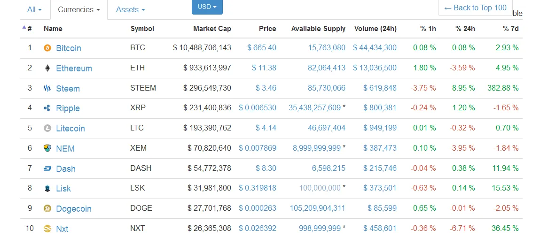Image resolution: width=540 pixels, height=237 pixels.
Task: Open the Bitcoin name link
Action: [x=69, y=48]
